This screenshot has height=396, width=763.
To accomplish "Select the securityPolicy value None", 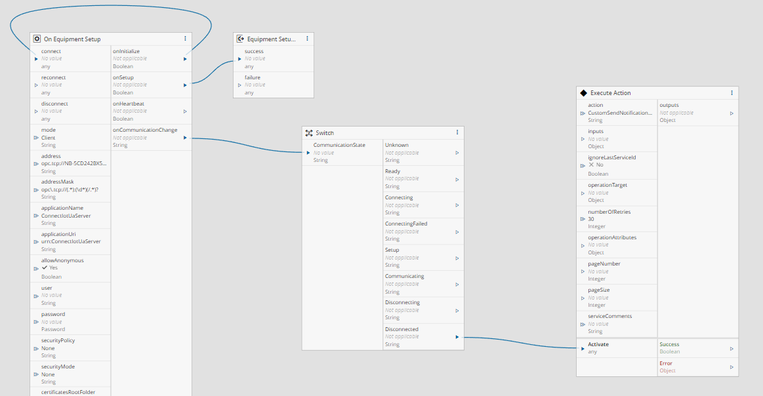I will click(48, 348).
